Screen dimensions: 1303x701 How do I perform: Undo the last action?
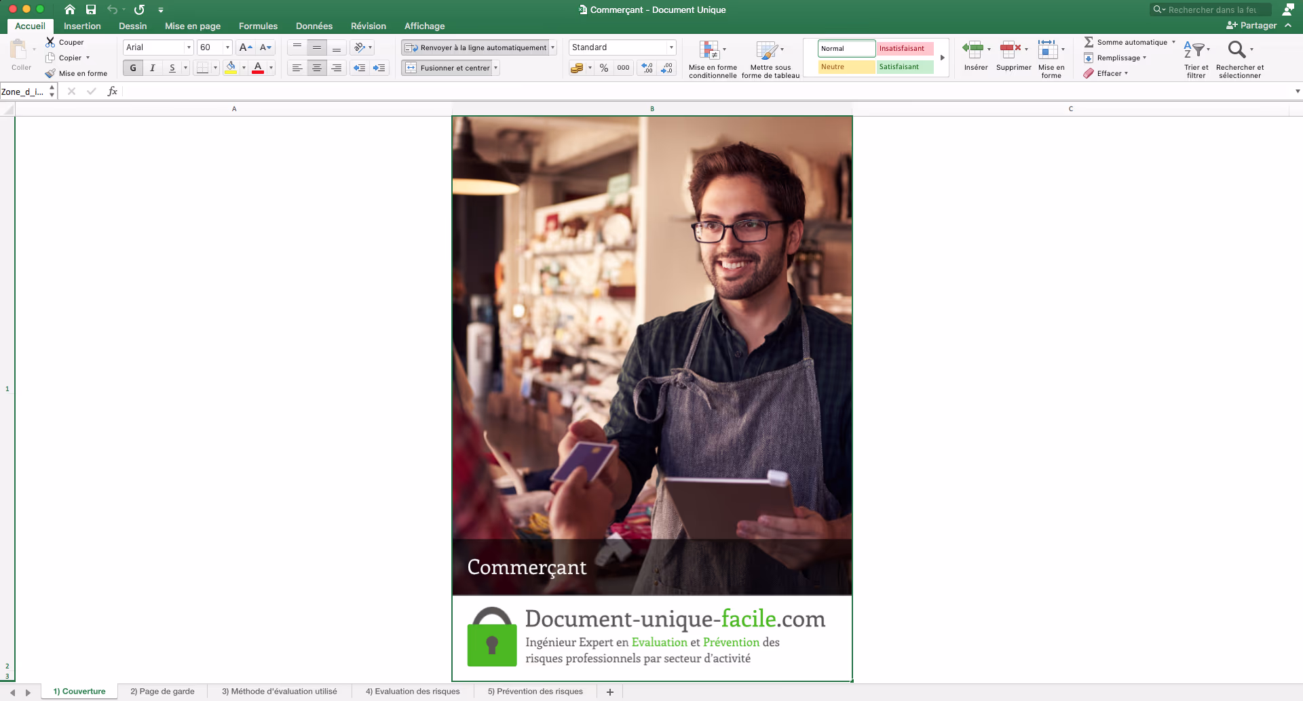pos(113,9)
